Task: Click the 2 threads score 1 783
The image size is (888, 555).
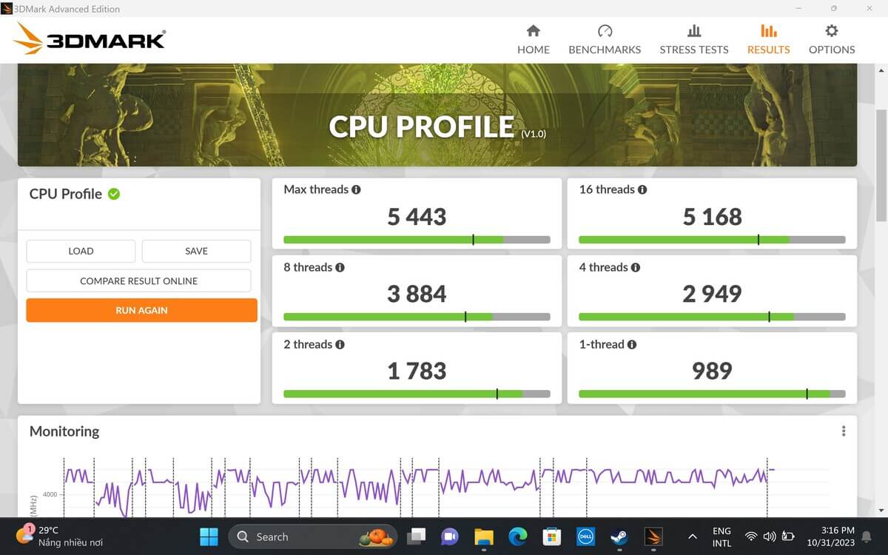Action: (x=417, y=371)
